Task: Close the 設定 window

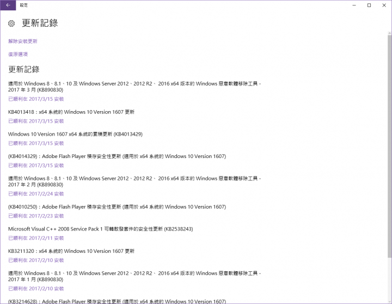Action: (384, 5)
